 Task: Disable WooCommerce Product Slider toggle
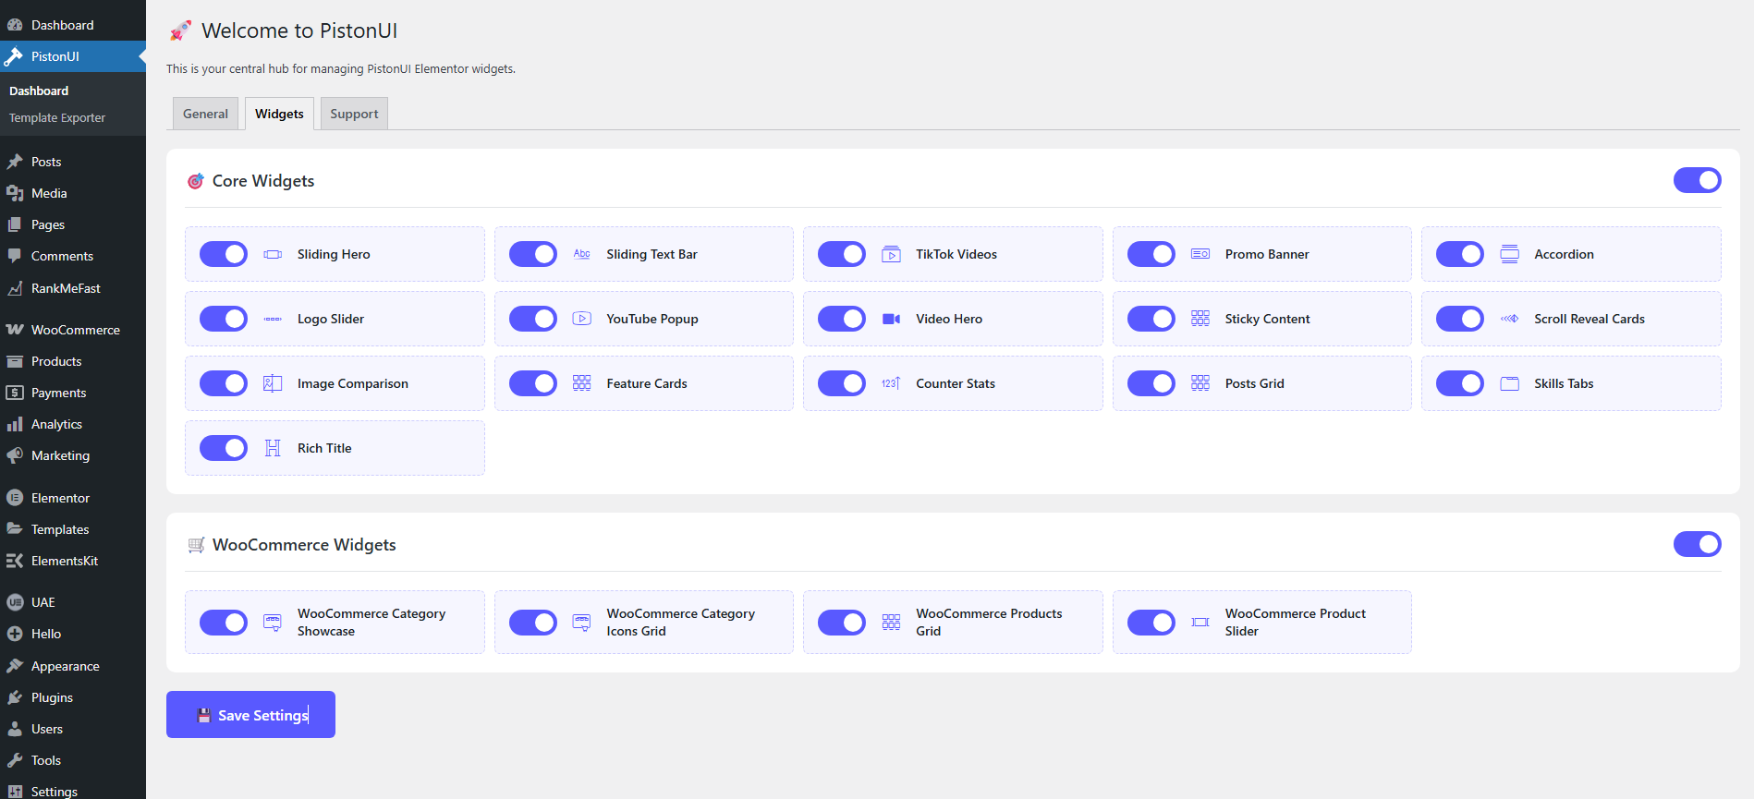(x=1151, y=623)
